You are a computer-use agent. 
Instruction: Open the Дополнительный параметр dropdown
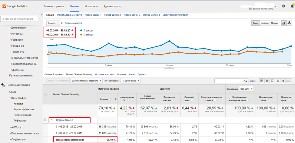pos(87,81)
